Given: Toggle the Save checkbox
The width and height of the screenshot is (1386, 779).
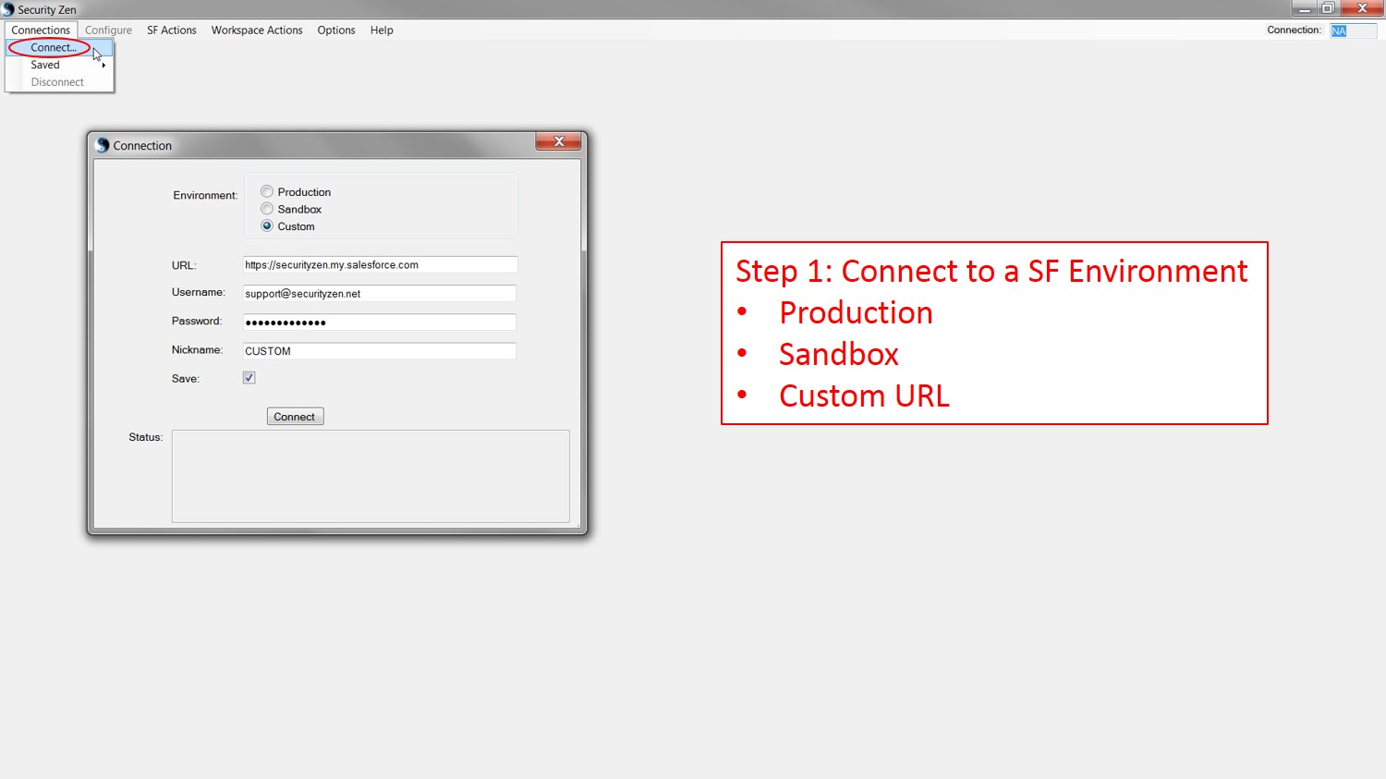Looking at the screenshot, I should [x=249, y=378].
